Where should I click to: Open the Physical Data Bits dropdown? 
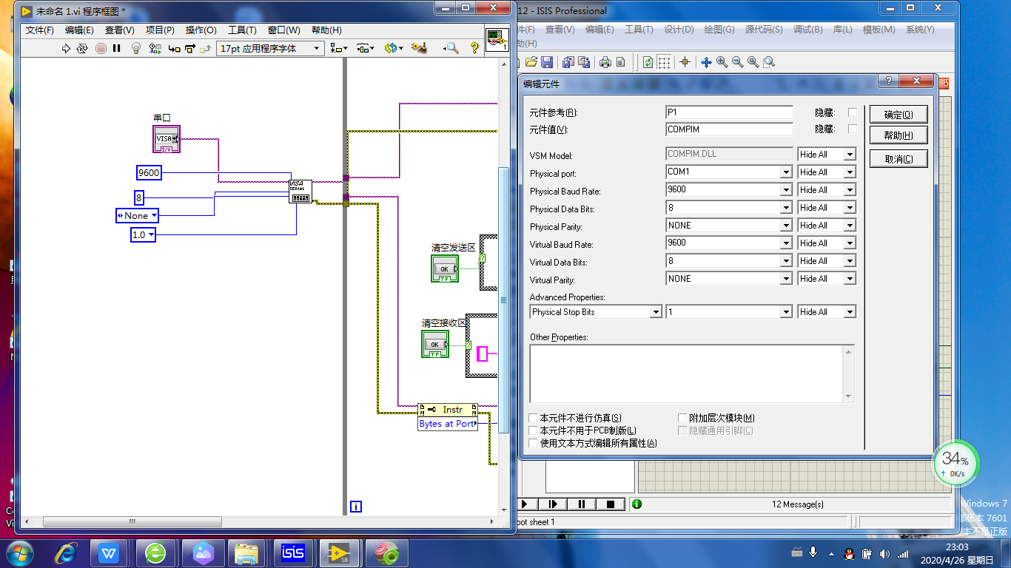coord(786,207)
